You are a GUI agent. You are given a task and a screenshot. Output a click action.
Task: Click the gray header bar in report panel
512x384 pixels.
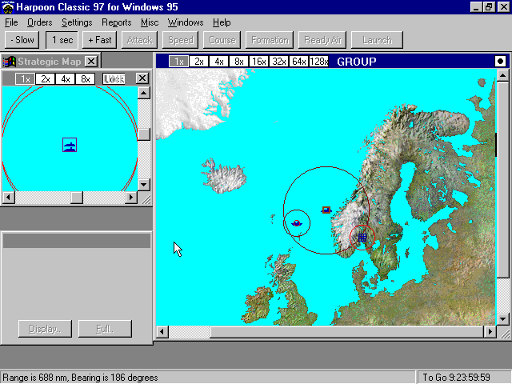click(x=77, y=241)
